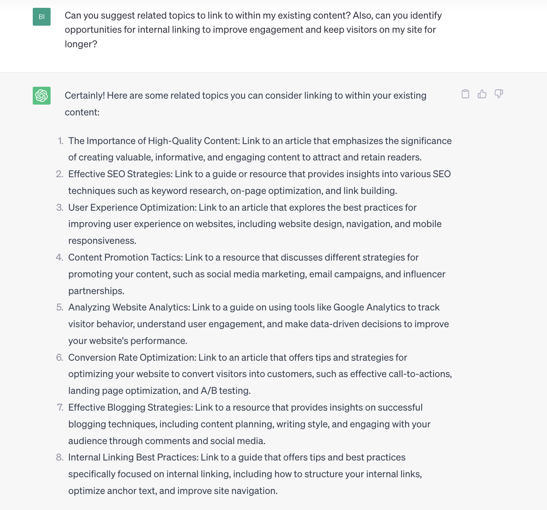This screenshot has width=547, height=510.
Task: Click the user question about internal linking
Action: 253,30
